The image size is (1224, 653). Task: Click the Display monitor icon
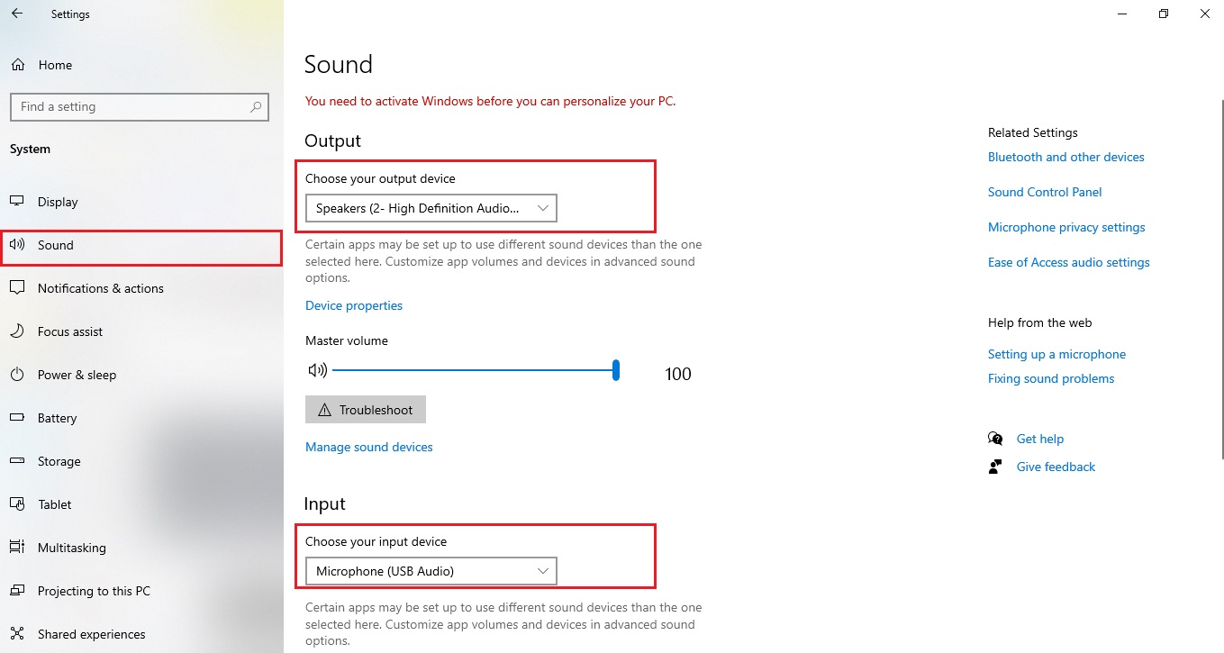tap(17, 202)
